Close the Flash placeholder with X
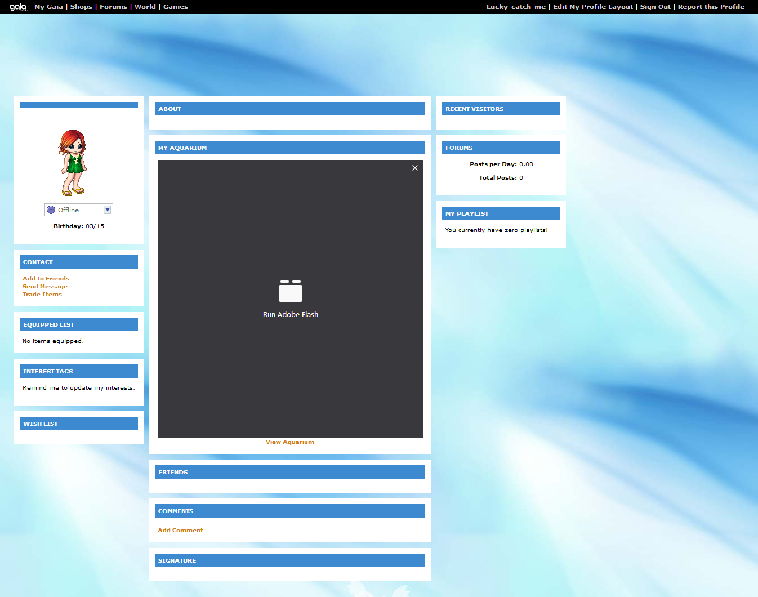 415,168
